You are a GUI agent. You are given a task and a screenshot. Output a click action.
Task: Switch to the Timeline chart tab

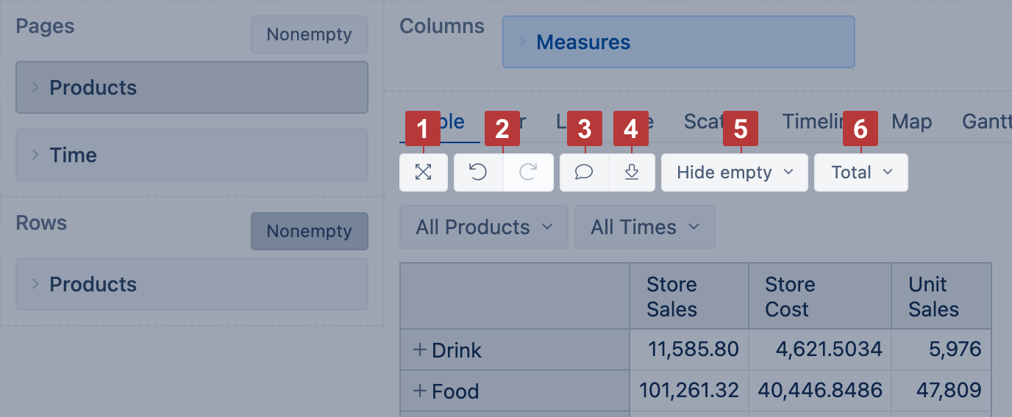tap(809, 122)
